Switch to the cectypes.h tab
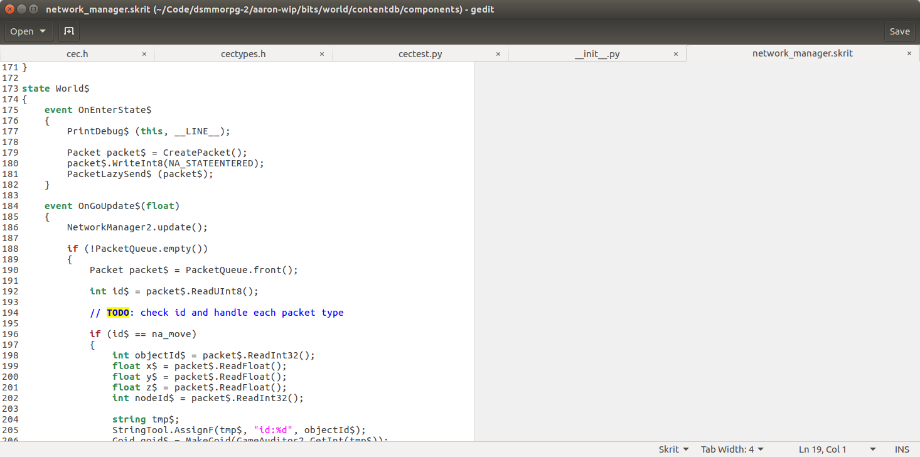 [243, 54]
